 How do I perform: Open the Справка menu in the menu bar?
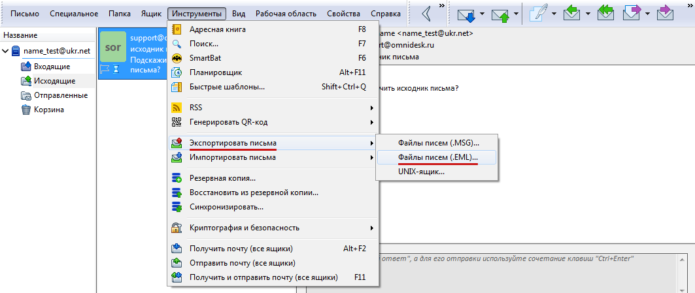(386, 14)
